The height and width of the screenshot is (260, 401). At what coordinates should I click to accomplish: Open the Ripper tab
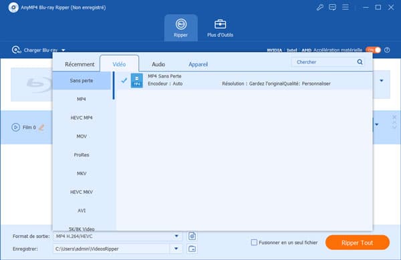click(181, 28)
